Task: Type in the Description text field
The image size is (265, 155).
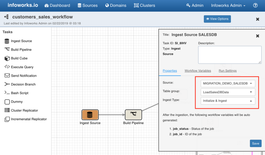Action: [230, 54]
